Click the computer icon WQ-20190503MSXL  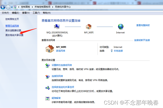tap(57, 27)
